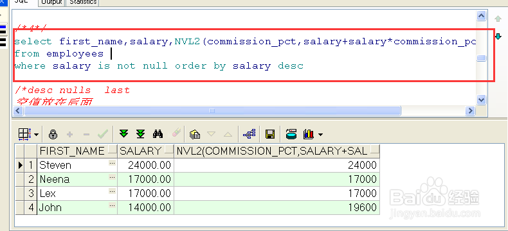Screen dimensions: 508x231
Task: Click the grey up-triangle previous record icon
Action: (x=228, y=134)
